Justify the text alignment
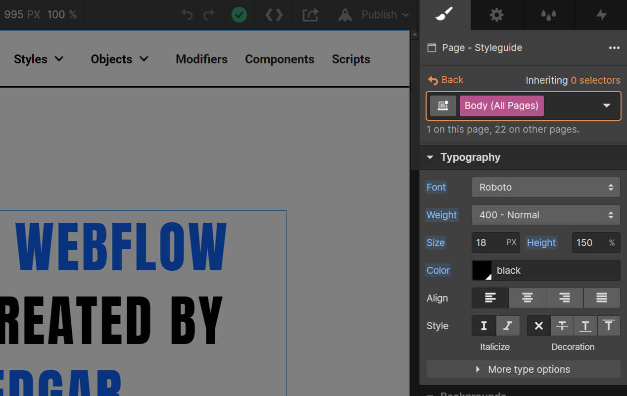 click(602, 298)
